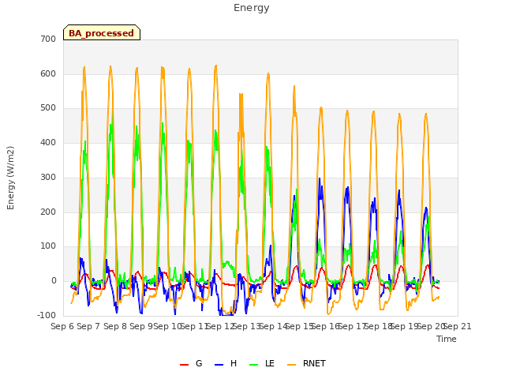
Task: Click the 200 y-axis tick label
Action: (48, 212)
